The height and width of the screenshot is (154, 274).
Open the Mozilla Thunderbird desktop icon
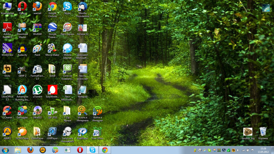click(83, 6)
